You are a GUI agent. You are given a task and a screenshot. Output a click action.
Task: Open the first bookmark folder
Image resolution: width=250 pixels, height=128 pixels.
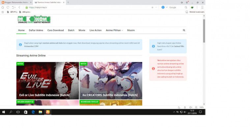(x=12, y=12)
